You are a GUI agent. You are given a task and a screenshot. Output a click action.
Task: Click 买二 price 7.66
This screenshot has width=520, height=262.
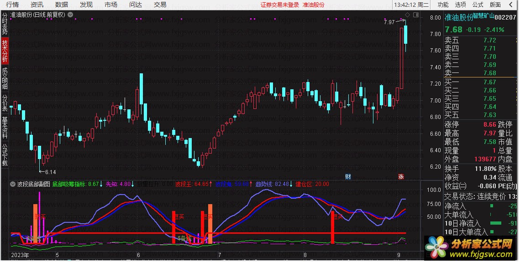point(489,90)
